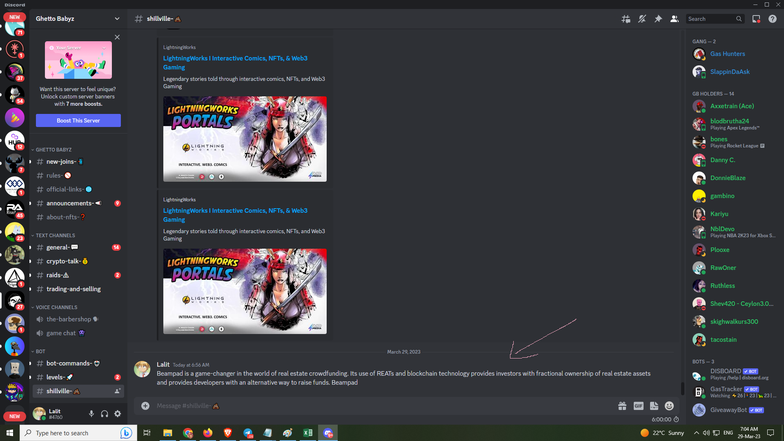Viewport: 784px width, 441px height.
Task: Open the announcements channel
Action: [78, 203]
